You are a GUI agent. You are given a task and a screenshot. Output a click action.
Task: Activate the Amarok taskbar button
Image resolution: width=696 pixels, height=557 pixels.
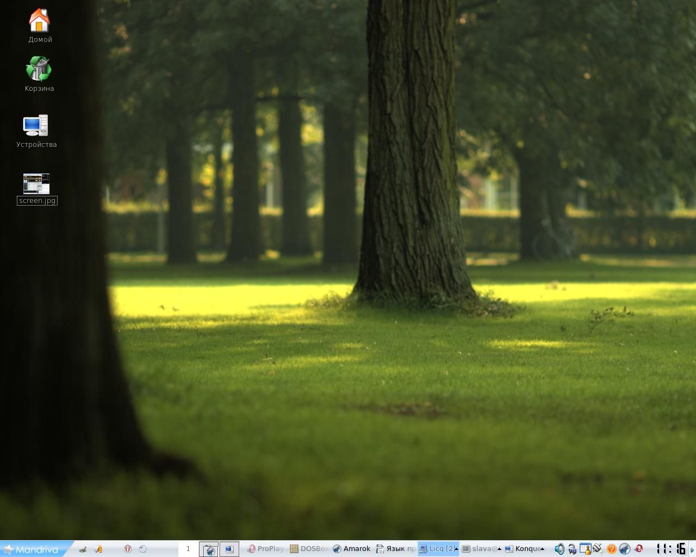352,549
